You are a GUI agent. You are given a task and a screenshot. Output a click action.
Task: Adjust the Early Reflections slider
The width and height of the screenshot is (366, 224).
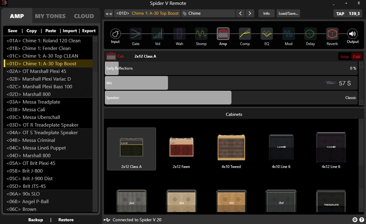(x=231, y=68)
